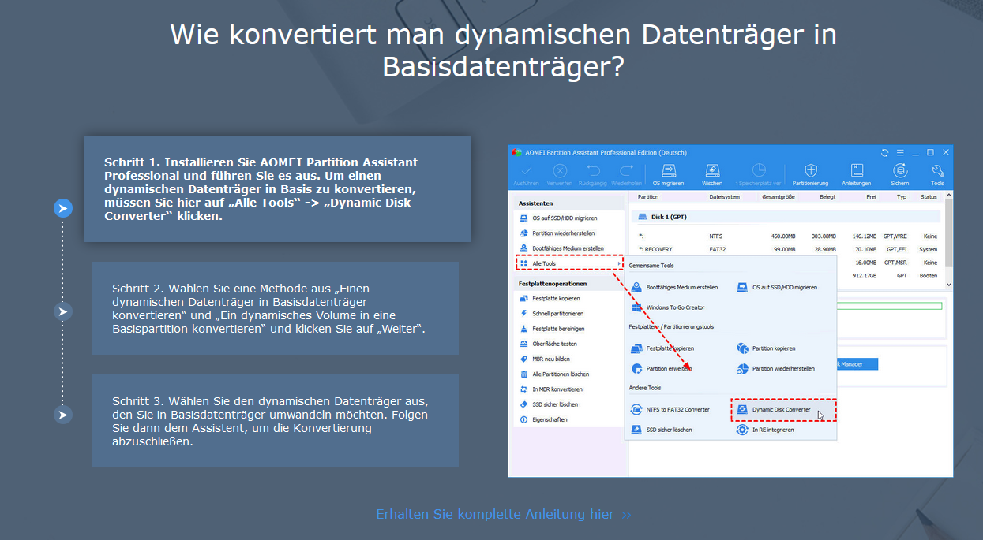The height and width of the screenshot is (540, 983).
Task: Select the Wischen toolbar tool
Action: pos(712,174)
